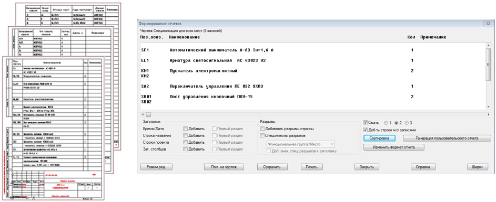Select compression radio option 3
Viewport: 496px width, 202px height.
pos(407,122)
